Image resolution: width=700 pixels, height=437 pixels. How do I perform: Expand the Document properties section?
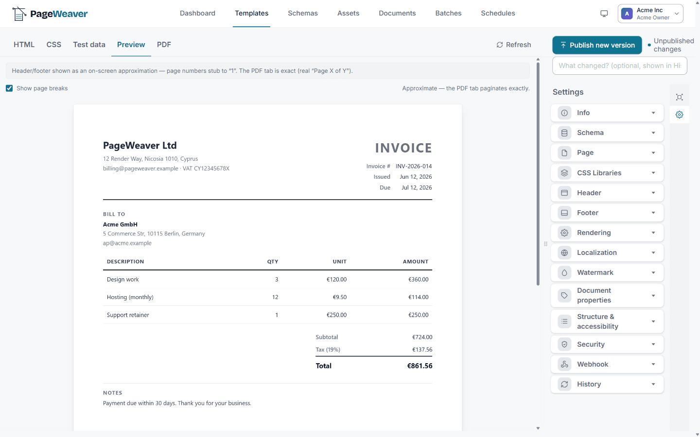(x=607, y=295)
